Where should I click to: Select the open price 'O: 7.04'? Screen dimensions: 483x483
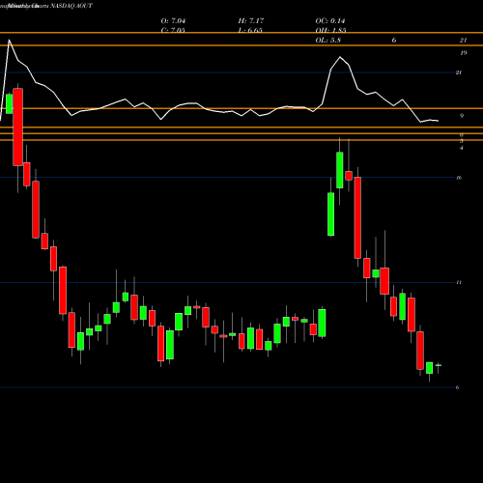tap(173, 21)
